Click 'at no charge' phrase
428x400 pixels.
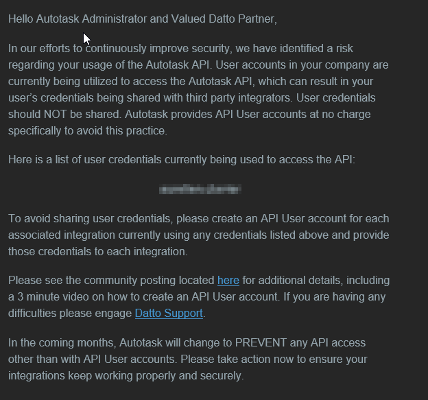point(340,114)
